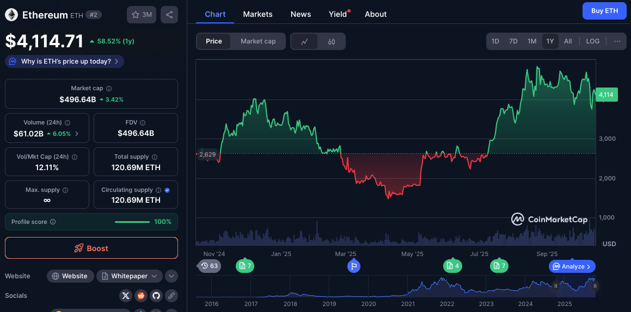Open the GitHub social link
The image size is (631, 312).
156,296
